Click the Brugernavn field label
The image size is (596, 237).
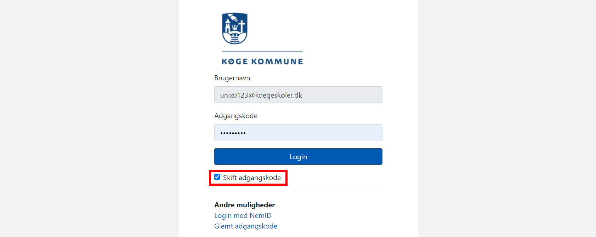pos(232,78)
